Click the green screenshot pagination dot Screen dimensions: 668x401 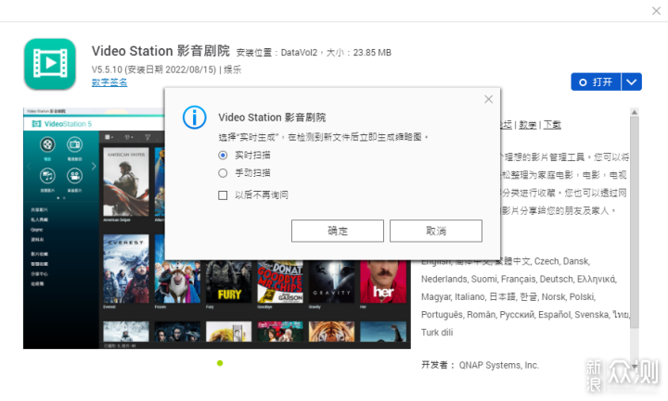pyautogui.click(x=220, y=363)
